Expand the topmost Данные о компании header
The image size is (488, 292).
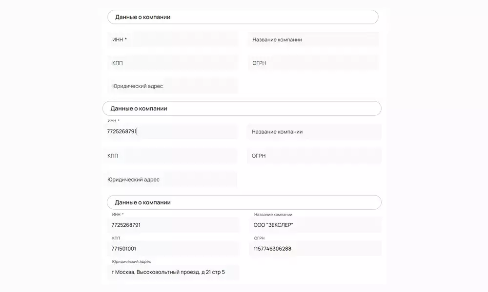coord(243,17)
